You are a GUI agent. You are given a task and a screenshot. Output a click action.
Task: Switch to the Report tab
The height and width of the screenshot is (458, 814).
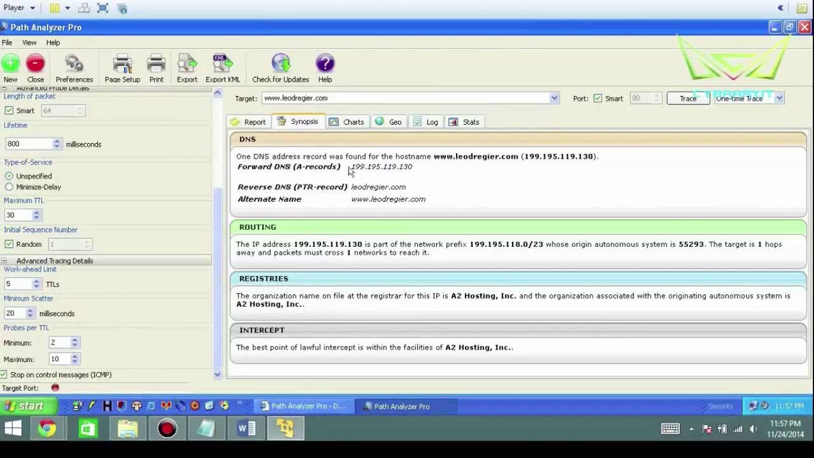coord(249,121)
